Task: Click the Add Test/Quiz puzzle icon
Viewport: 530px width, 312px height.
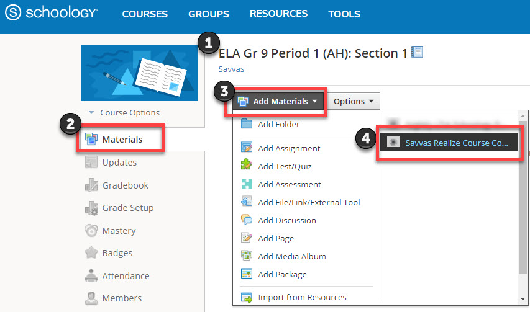Action: pyautogui.click(x=247, y=164)
